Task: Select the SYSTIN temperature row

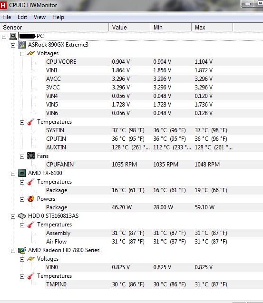Action: 154,130
